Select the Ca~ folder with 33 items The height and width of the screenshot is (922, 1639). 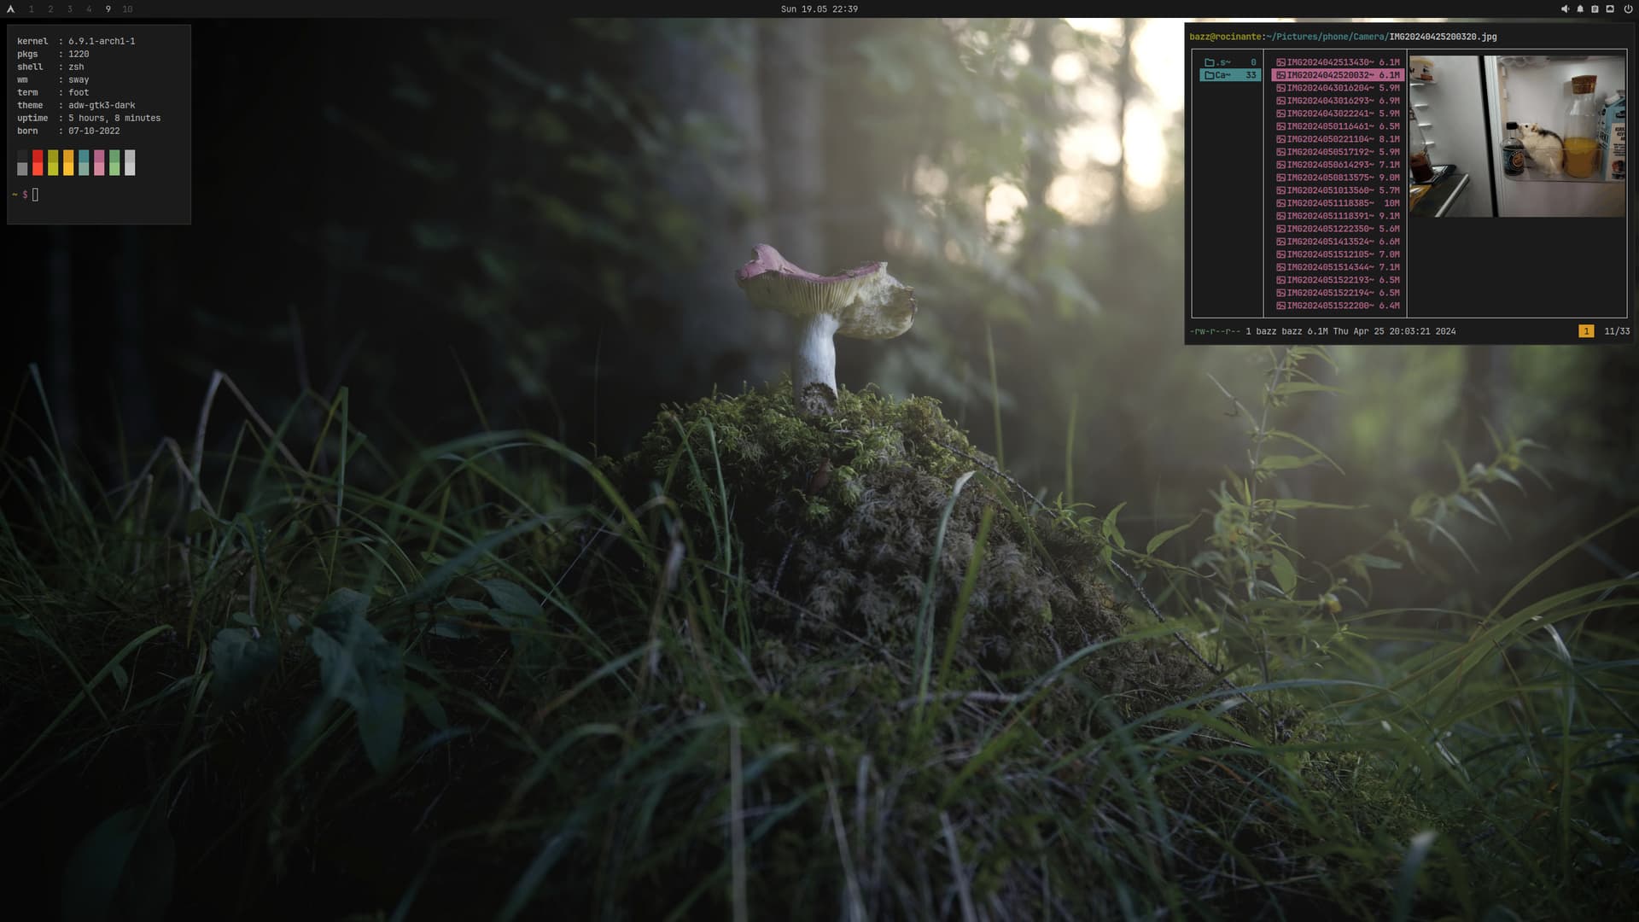tap(1228, 75)
